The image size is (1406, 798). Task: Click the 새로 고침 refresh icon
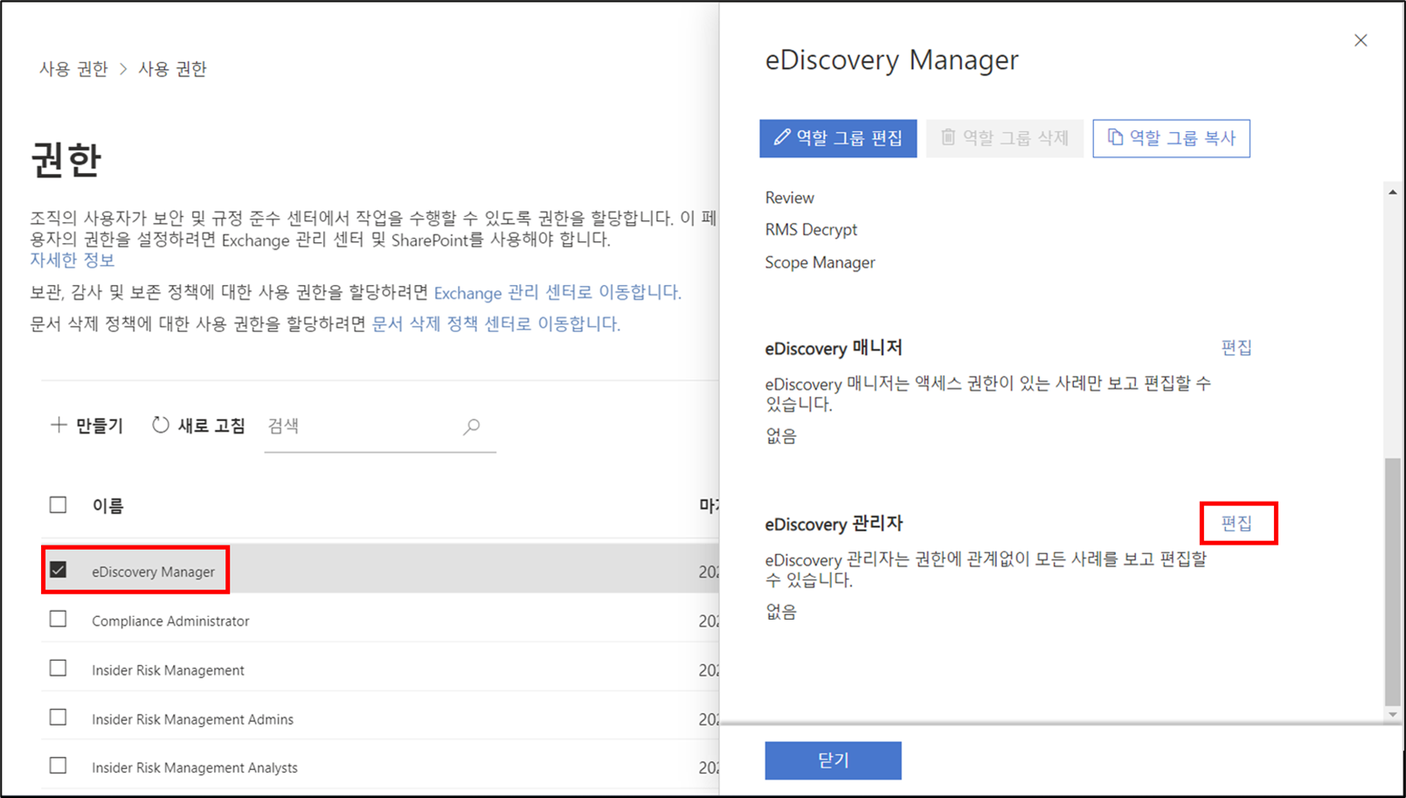pyautogui.click(x=161, y=426)
